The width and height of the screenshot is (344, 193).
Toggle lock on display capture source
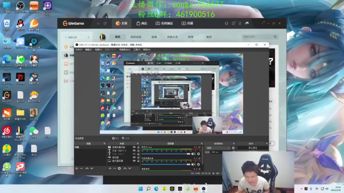click(x=138, y=160)
